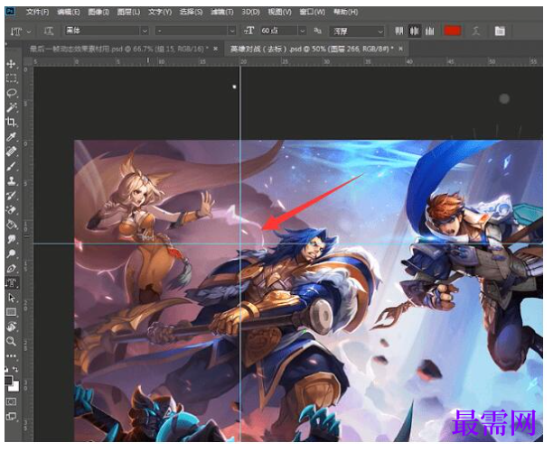The image size is (553, 451).
Task: Open the 文件(F) menu
Action: tap(37, 12)
